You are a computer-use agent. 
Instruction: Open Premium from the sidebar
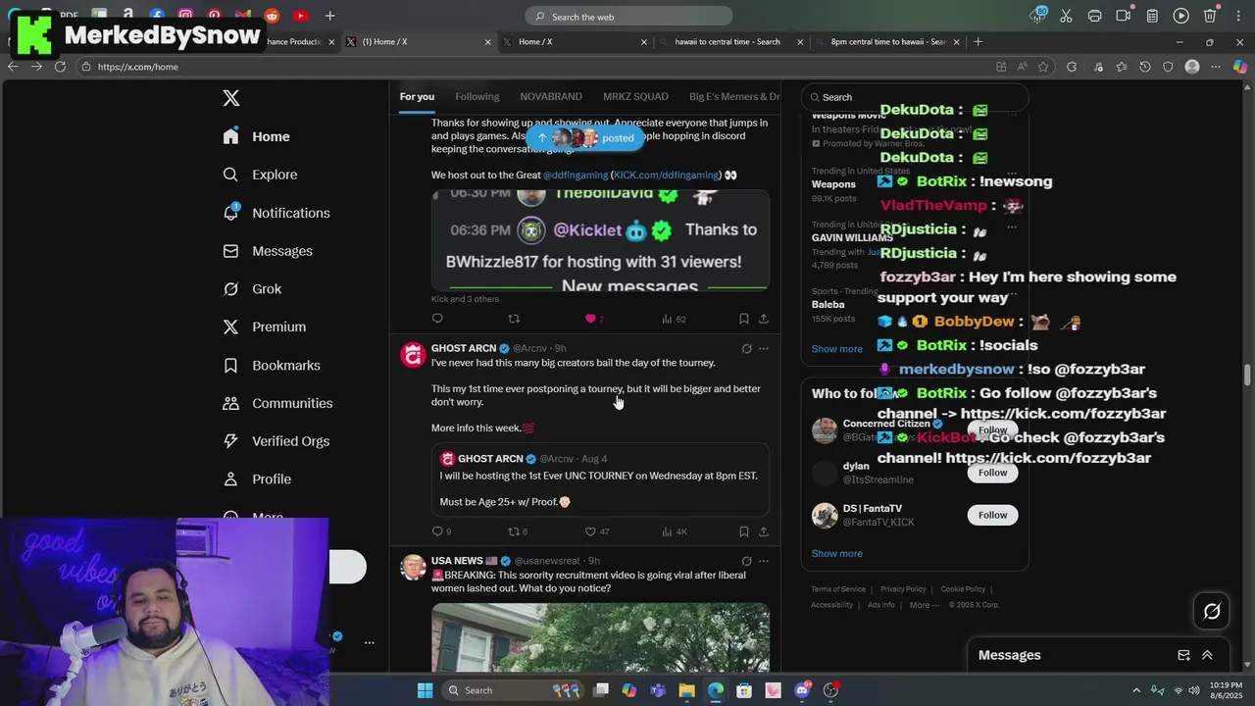tap(265, 327)
